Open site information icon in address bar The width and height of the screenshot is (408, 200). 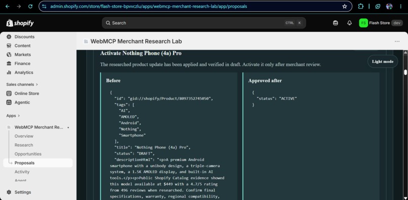point(44,6)
